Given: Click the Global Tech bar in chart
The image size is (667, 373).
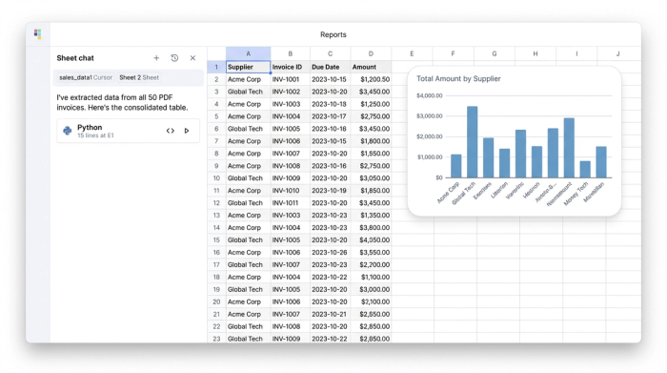Looking at the screenshot, I should [473, 142].
